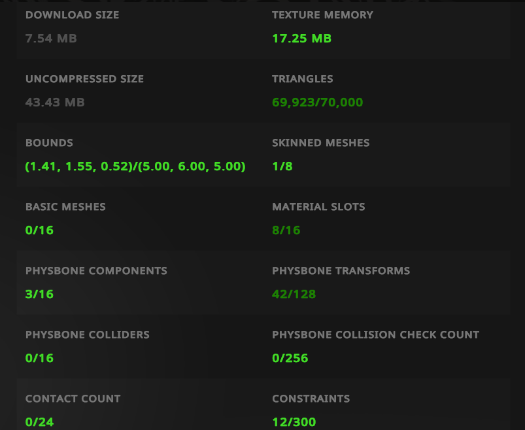Select the 12/300 constraints value
The image size is (525, 430).
294,422
